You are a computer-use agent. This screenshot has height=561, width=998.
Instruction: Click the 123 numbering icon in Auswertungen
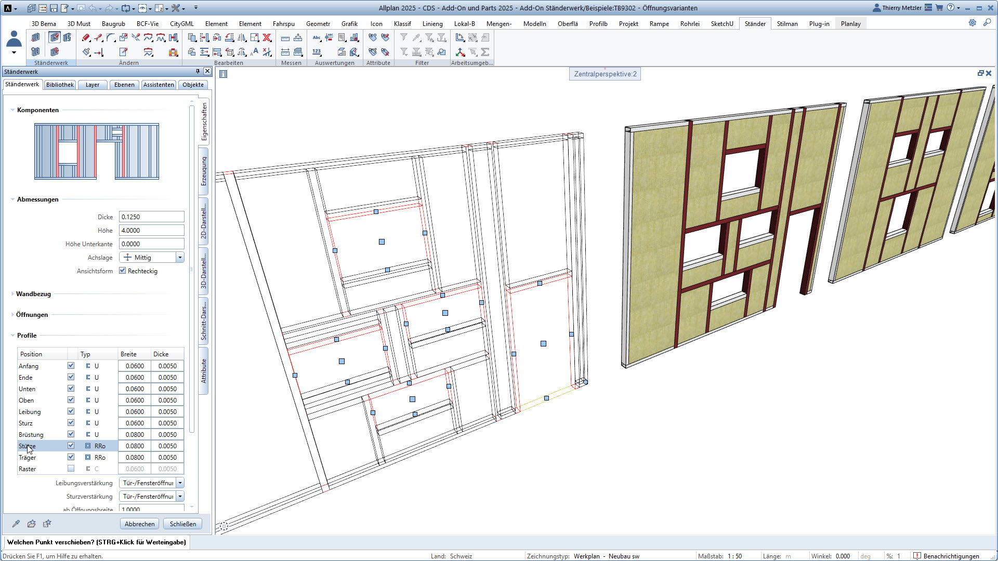point(317,52)
